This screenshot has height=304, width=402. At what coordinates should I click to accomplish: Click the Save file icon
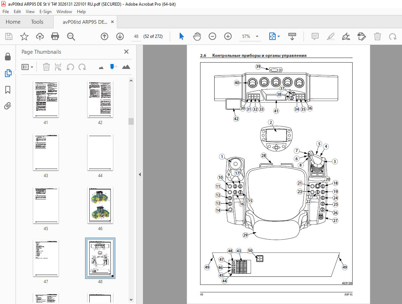[x=9, y=36]
